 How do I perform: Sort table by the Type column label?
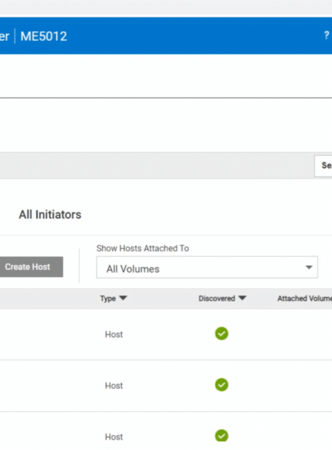[x=108, y=298]
